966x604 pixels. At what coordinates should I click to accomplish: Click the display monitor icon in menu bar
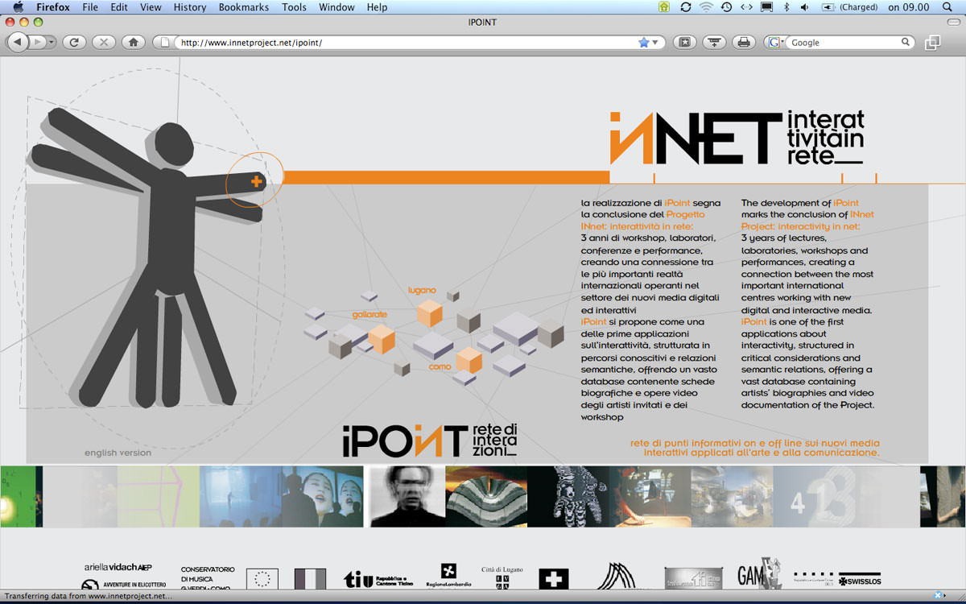(766, 7)
